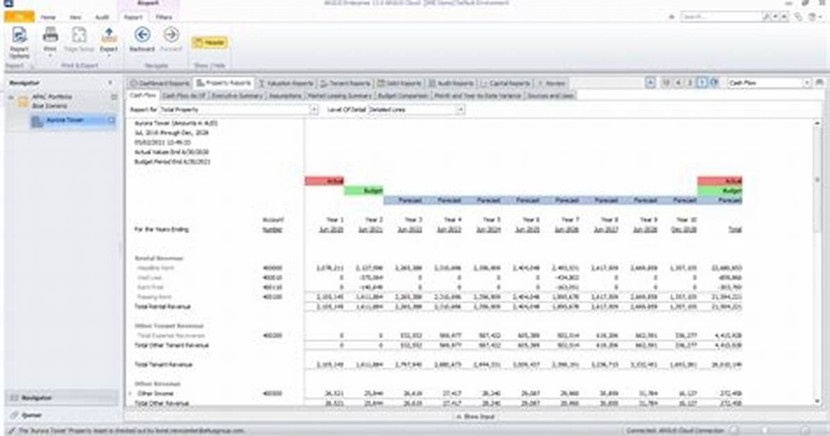Click the Print icon in the ribbon
The height and width of the screenshot is (436, 830).
(50, 35)
